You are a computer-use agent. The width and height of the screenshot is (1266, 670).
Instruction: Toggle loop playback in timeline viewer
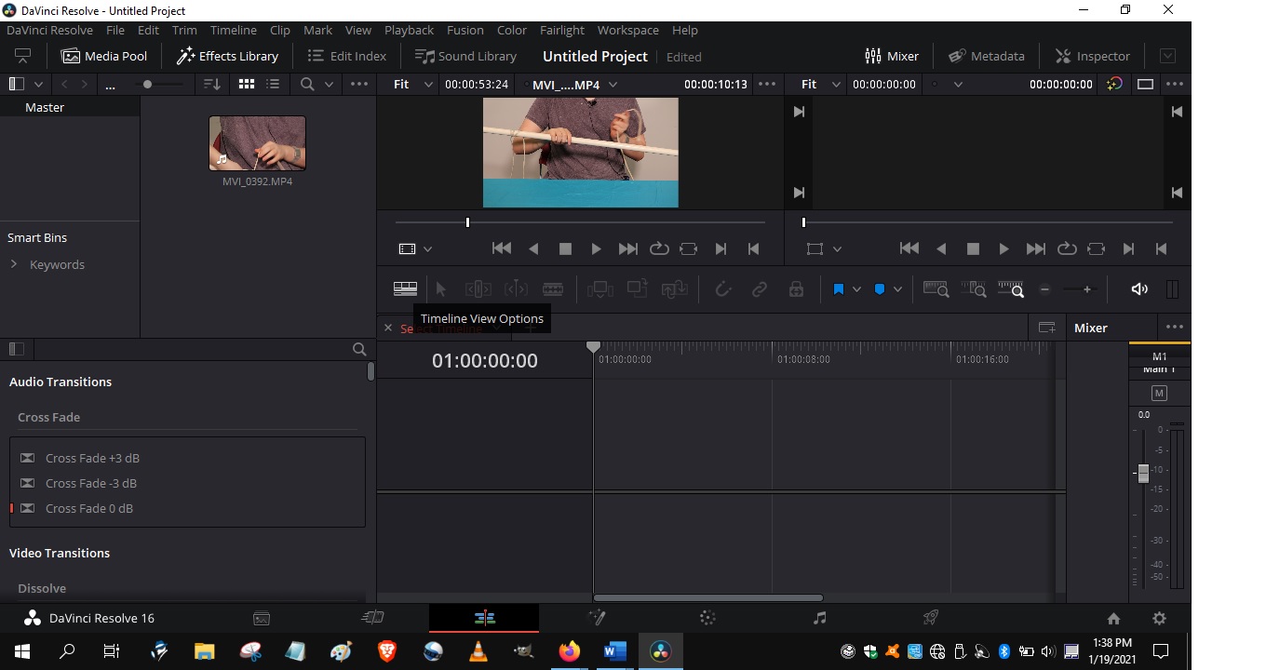[1067, 248]
